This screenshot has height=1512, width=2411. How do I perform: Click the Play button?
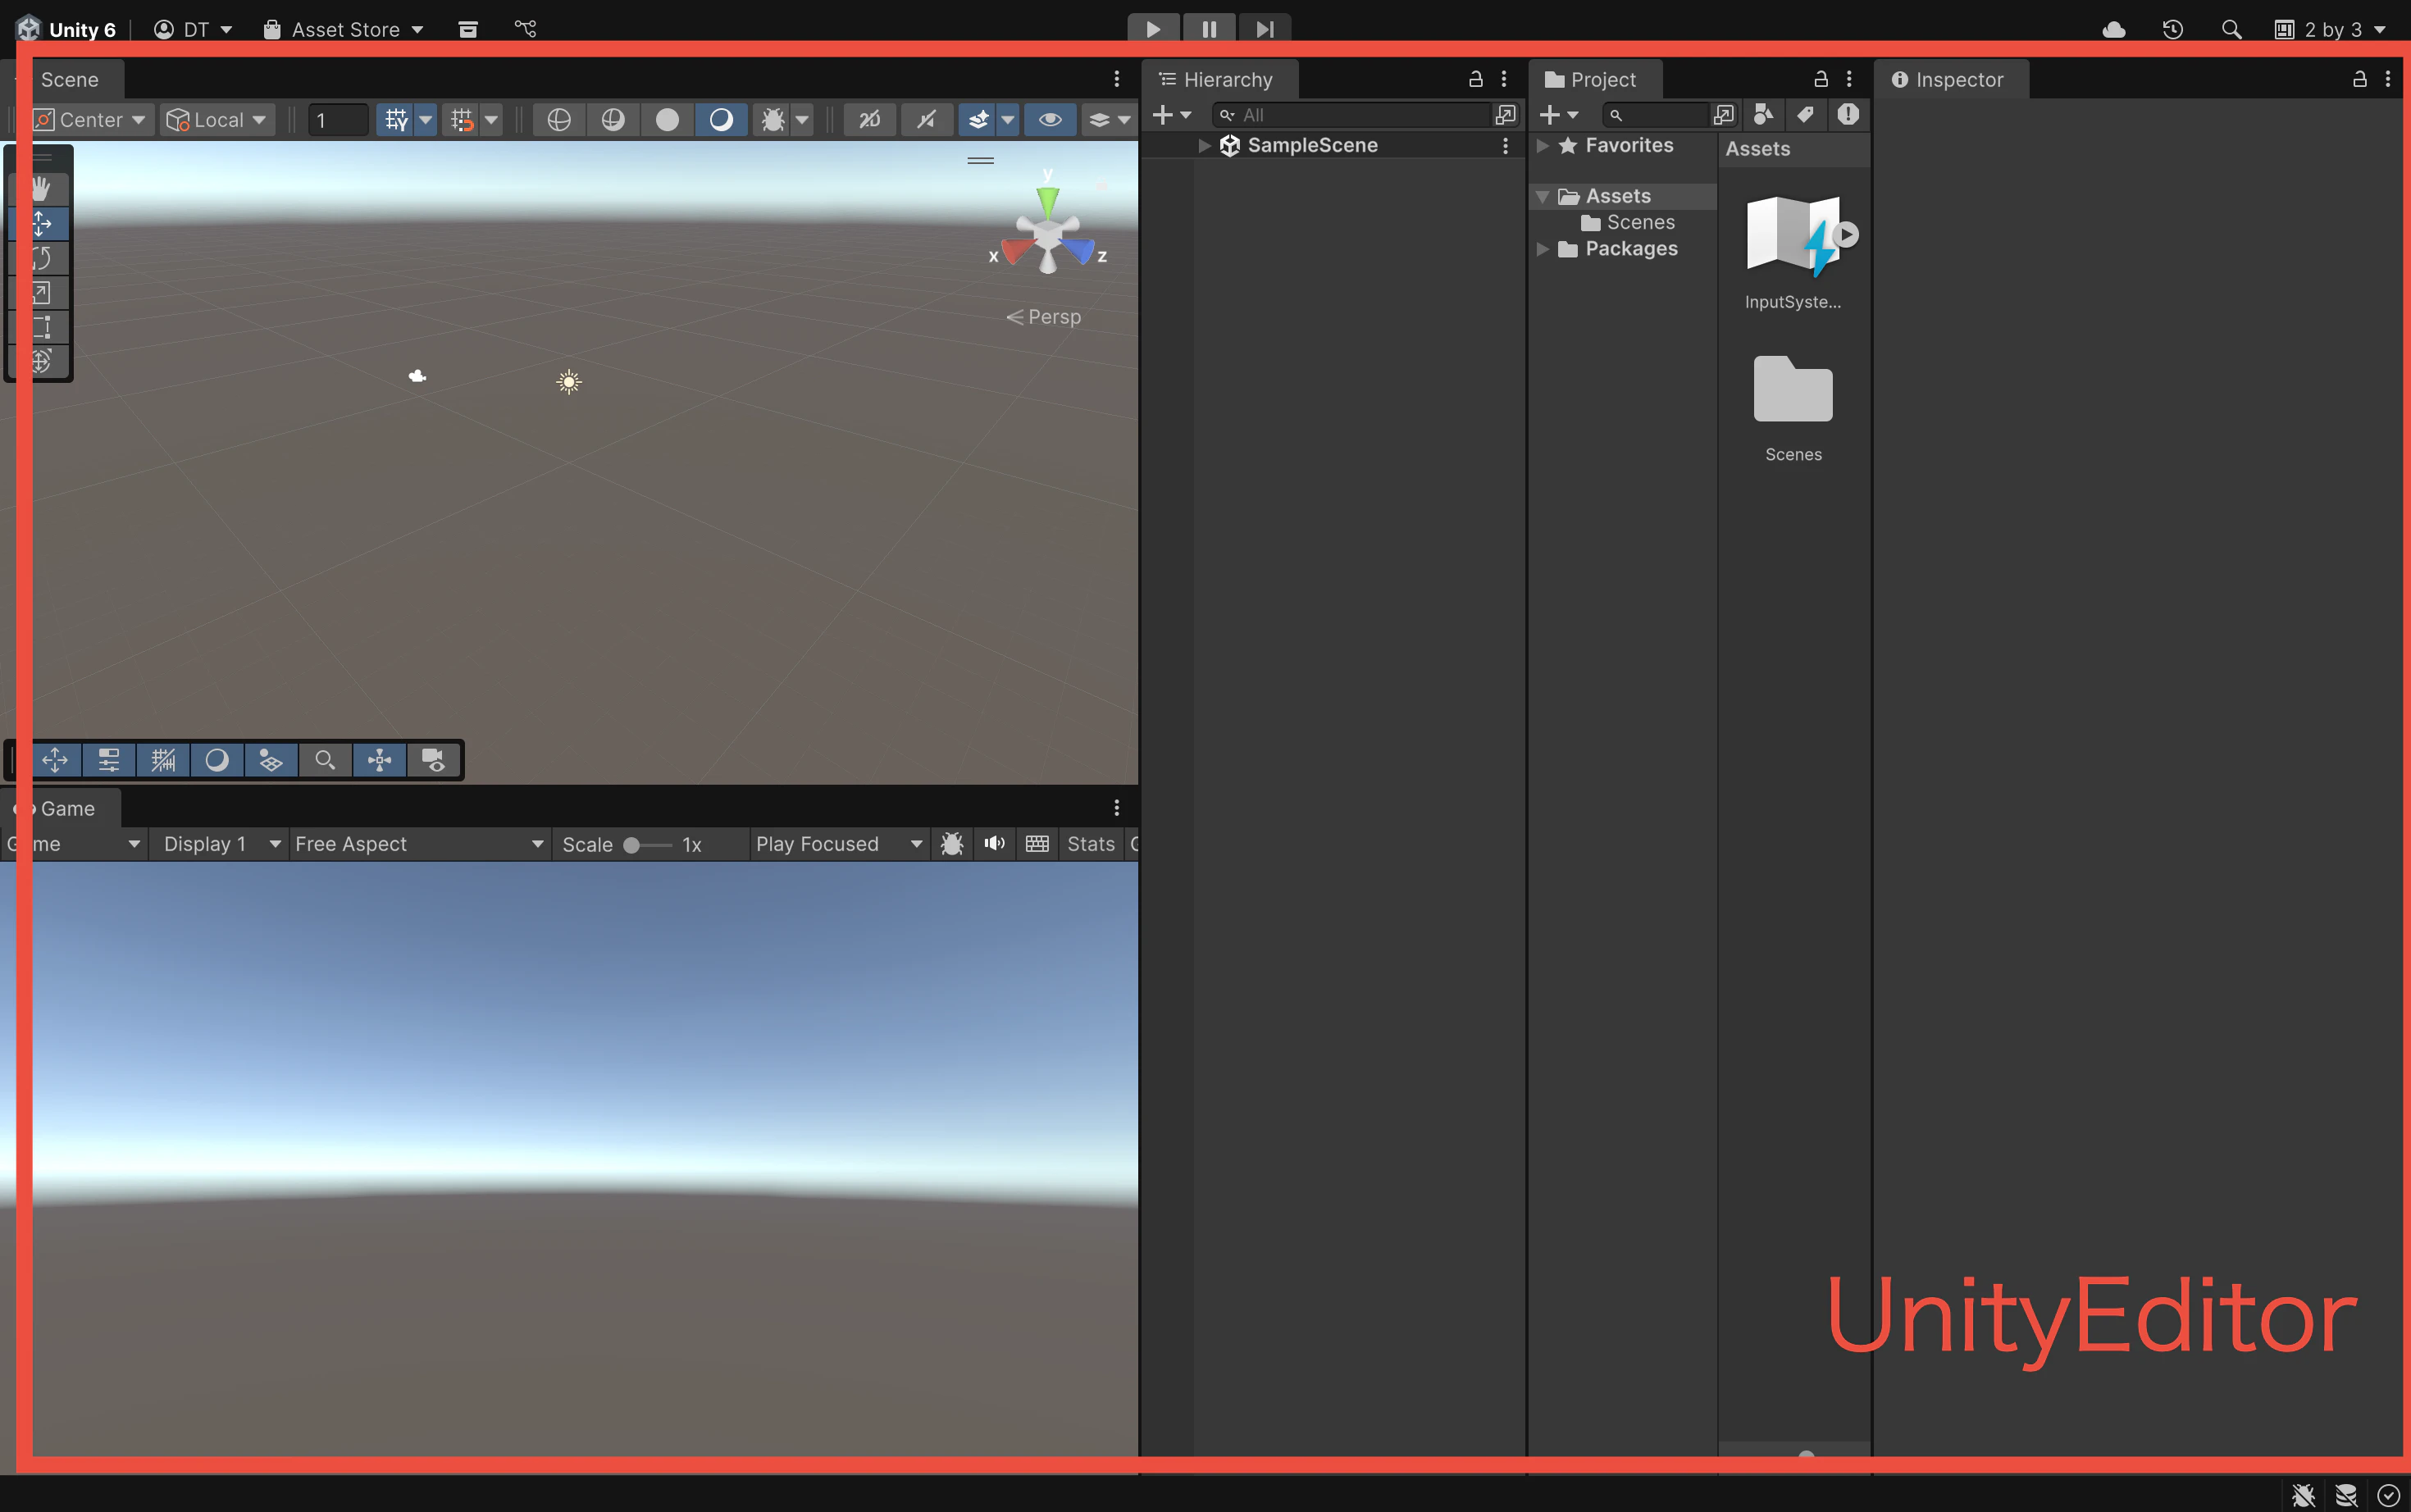pos(1153,29)
